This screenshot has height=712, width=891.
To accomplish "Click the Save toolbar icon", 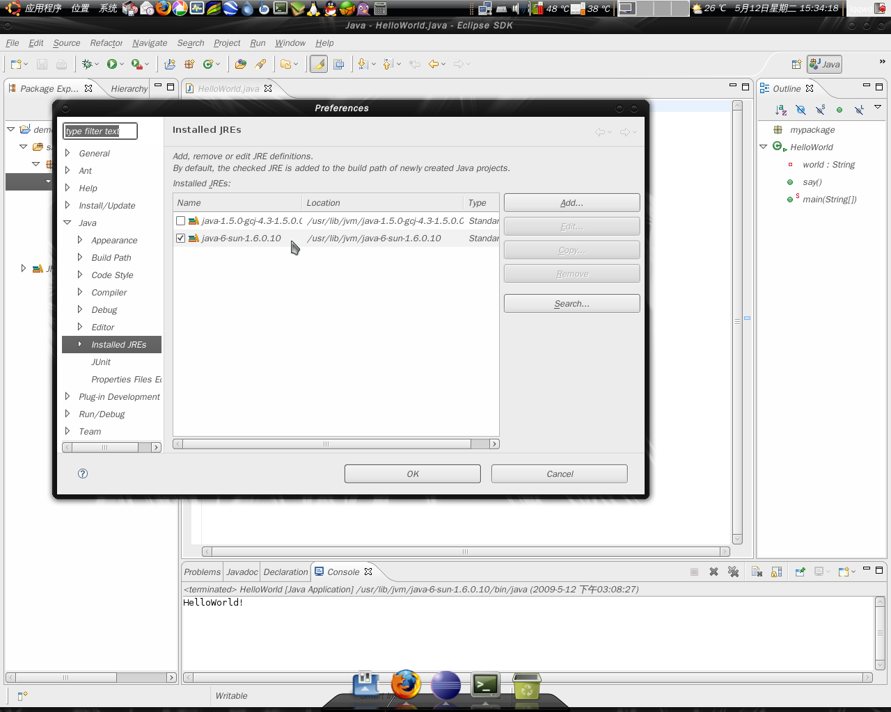I will click(42, 64).
